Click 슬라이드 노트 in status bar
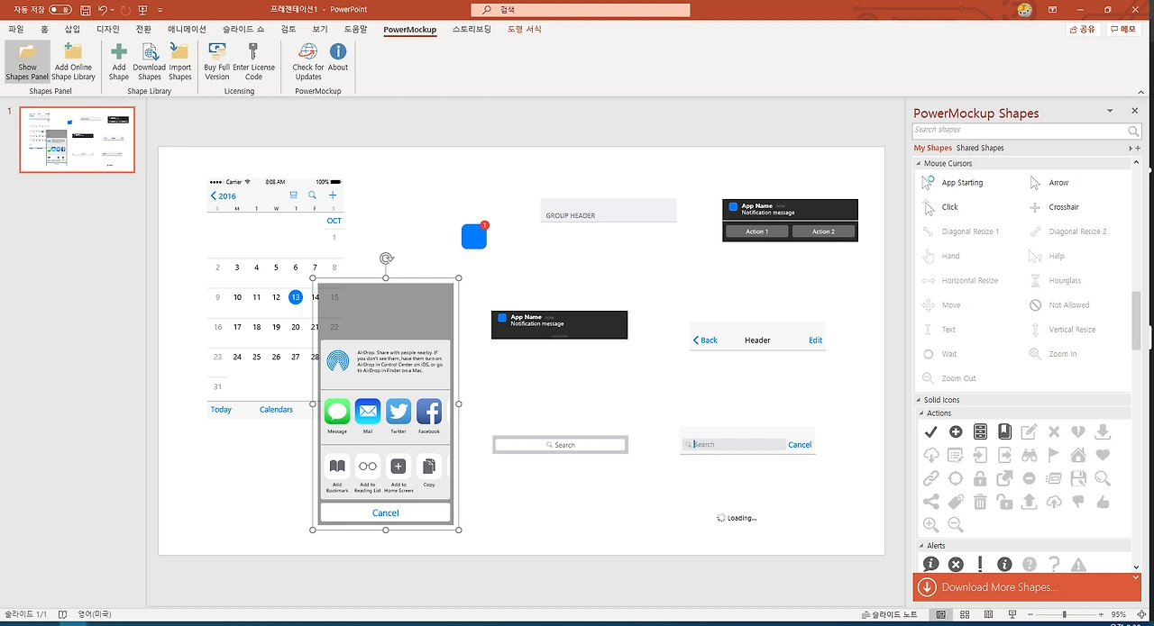 (x=889, y=614)
